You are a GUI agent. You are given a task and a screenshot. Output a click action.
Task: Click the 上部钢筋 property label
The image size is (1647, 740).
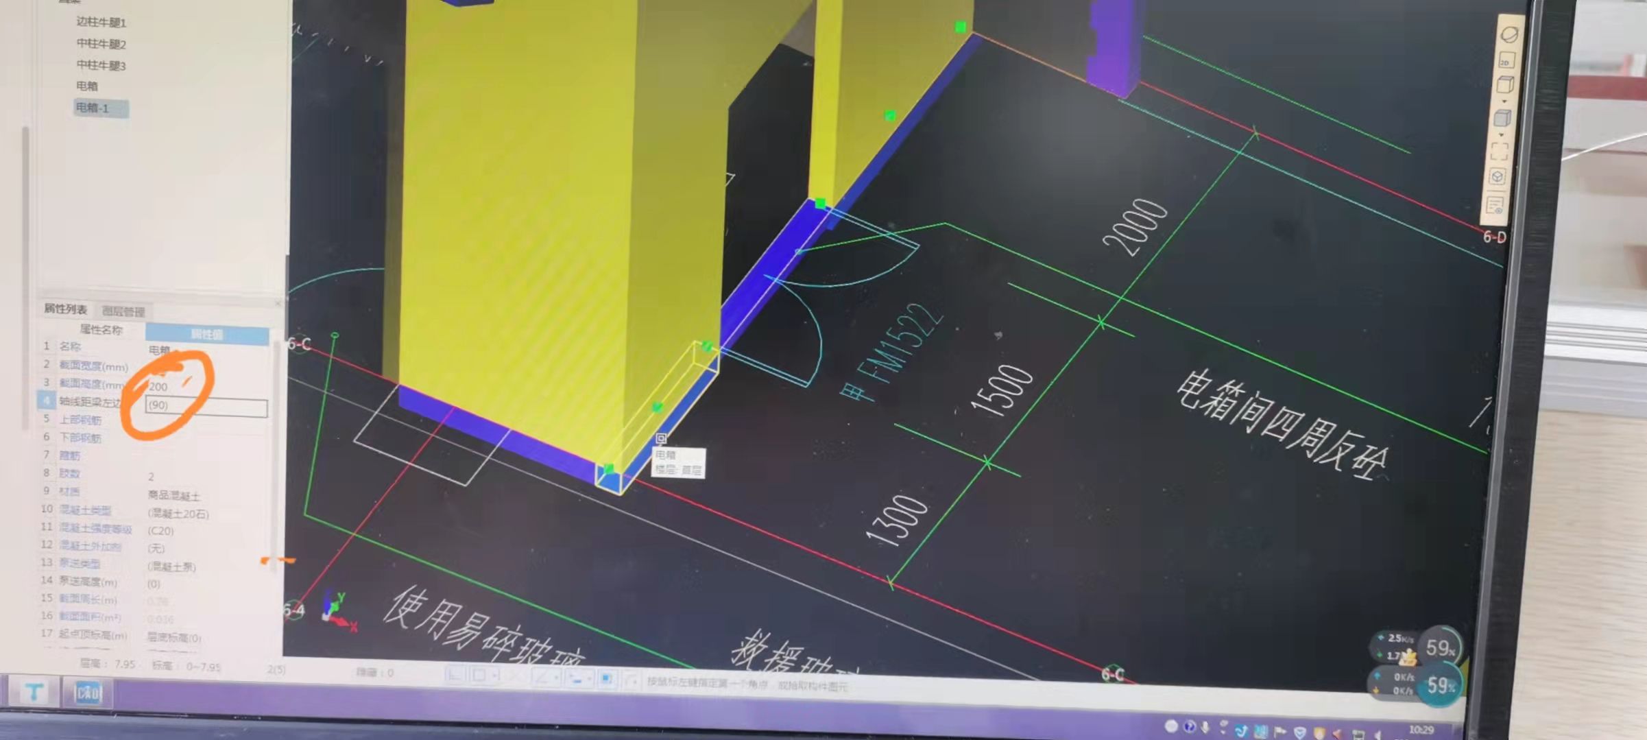click(80, 420)
